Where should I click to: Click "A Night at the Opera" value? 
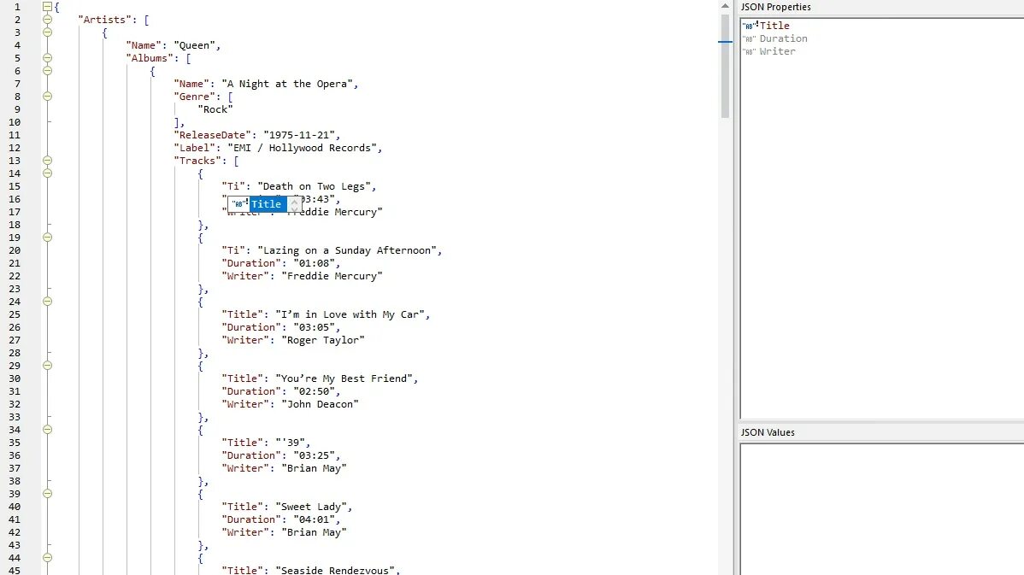tap(287, 85)
